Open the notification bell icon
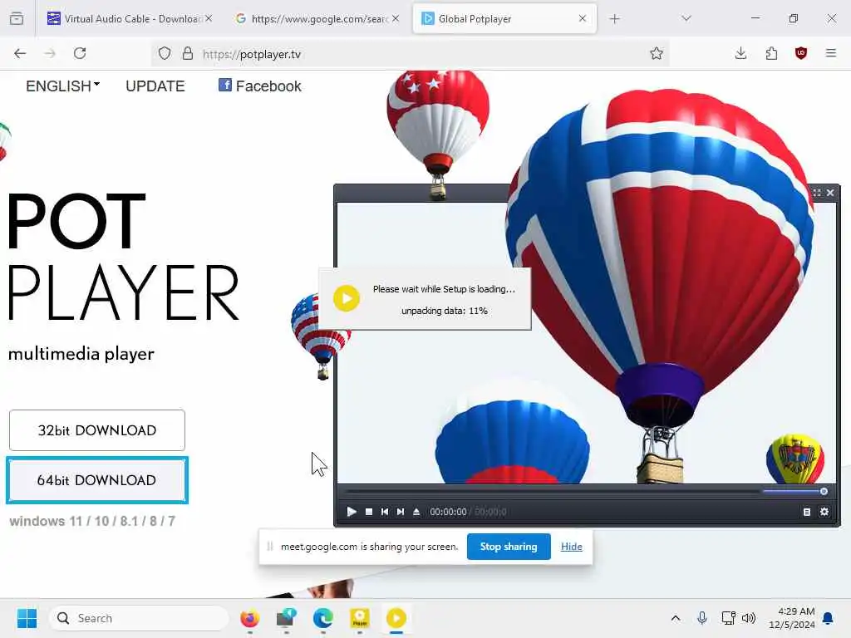 829,618
